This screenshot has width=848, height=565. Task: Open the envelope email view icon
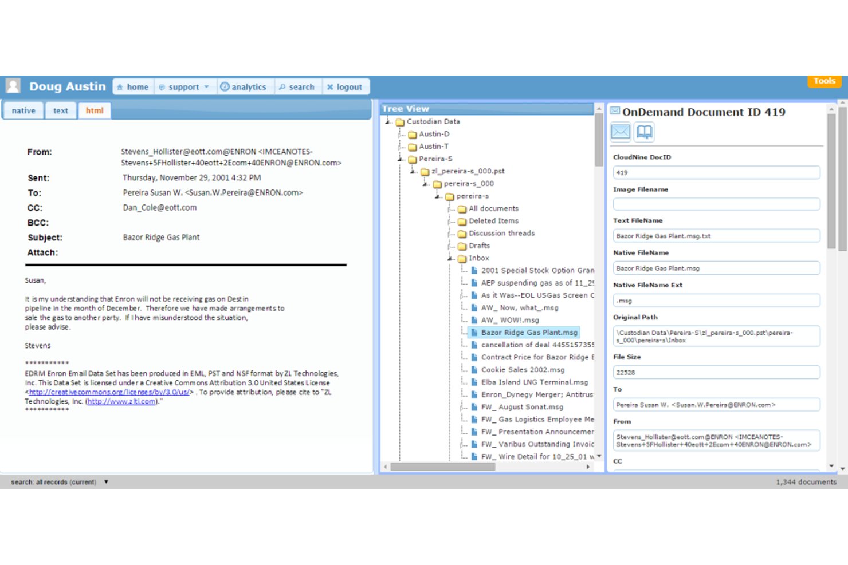621,132
